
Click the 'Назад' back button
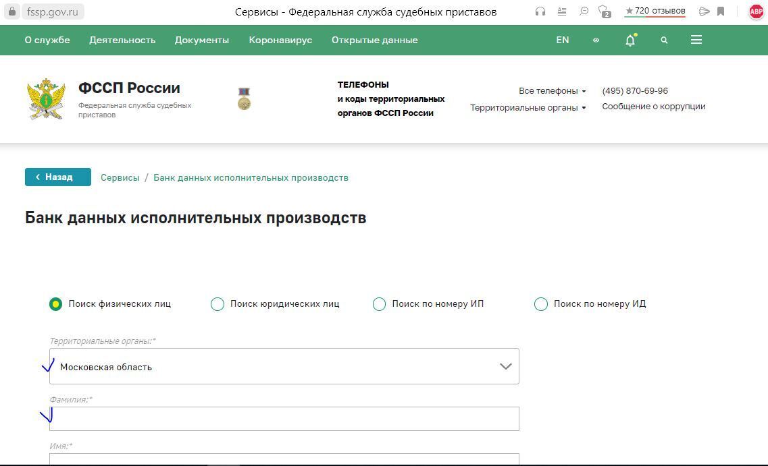coord(58,177)
